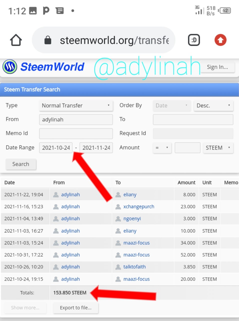Viewport: 239px width, 321px height.
Task: Open the Desc. sort direction dropdown
Action: click(x=213, y=106)
